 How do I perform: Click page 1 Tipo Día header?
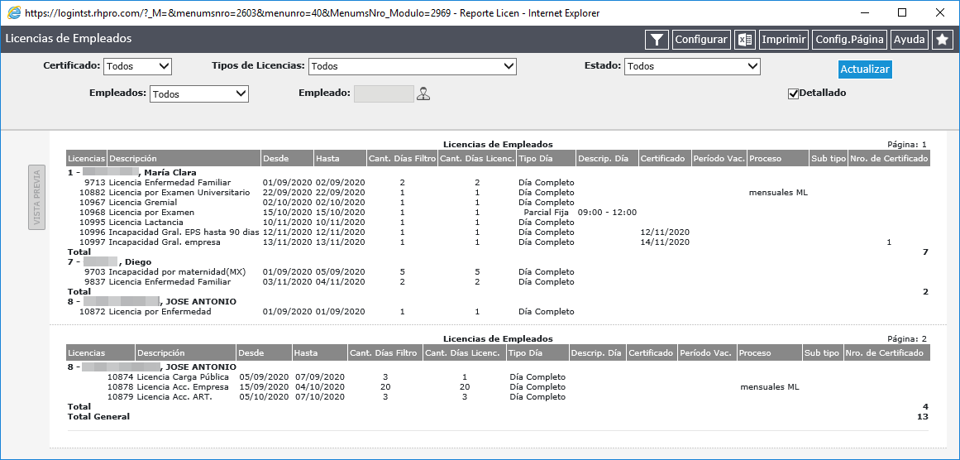point(546,158)
